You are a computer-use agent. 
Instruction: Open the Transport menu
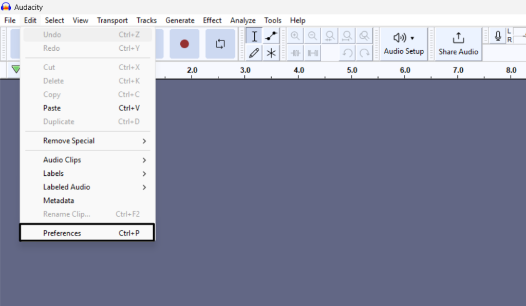point(112,21)
